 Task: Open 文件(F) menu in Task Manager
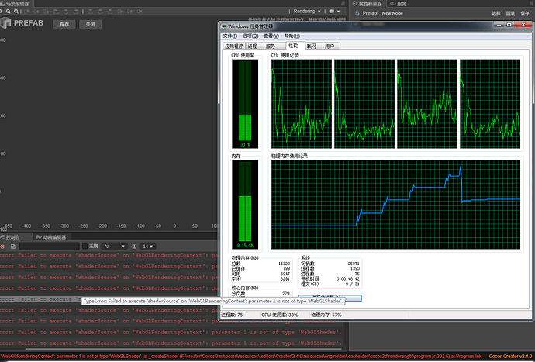coord(230,36)
